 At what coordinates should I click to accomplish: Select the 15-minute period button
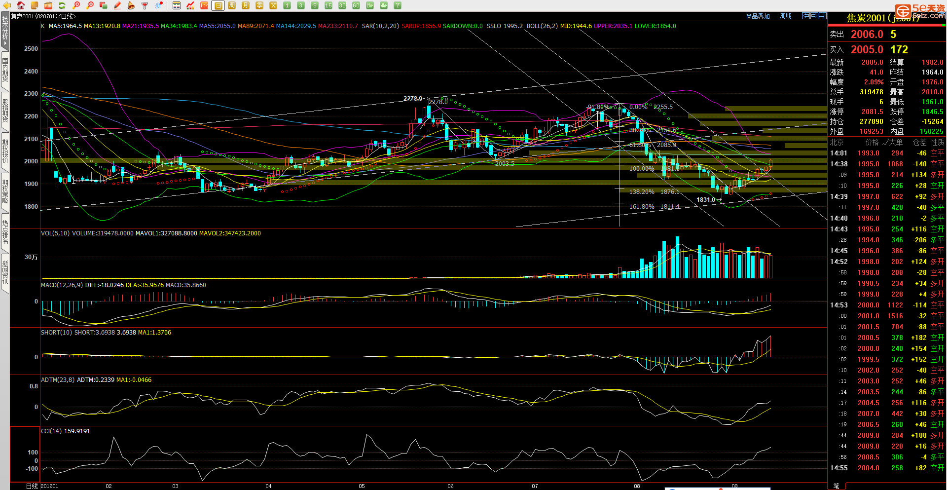[328, 5]
